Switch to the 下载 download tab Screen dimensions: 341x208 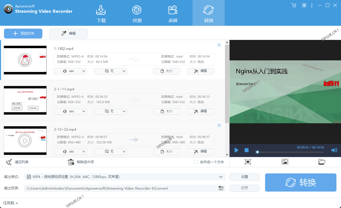tap(101, 13)
